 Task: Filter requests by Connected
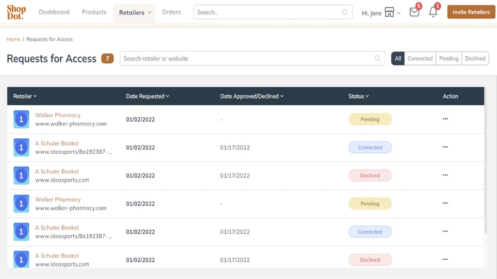[x=420, y=58]
